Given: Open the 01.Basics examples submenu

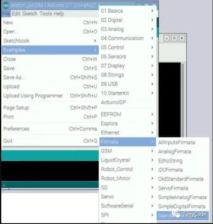Looking at the screenshot, I should pyautogui.click(x=127, y=11).
